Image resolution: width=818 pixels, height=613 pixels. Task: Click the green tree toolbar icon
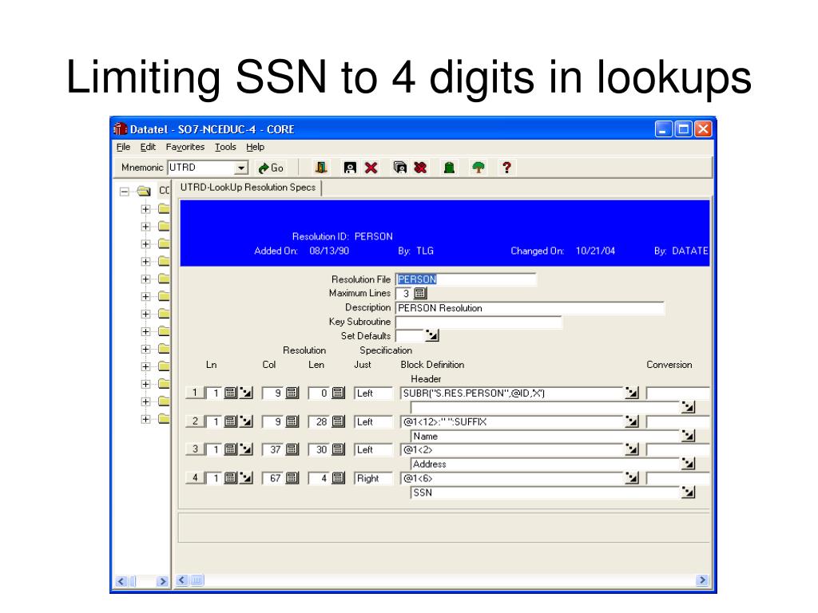click(x=478, y=168)
